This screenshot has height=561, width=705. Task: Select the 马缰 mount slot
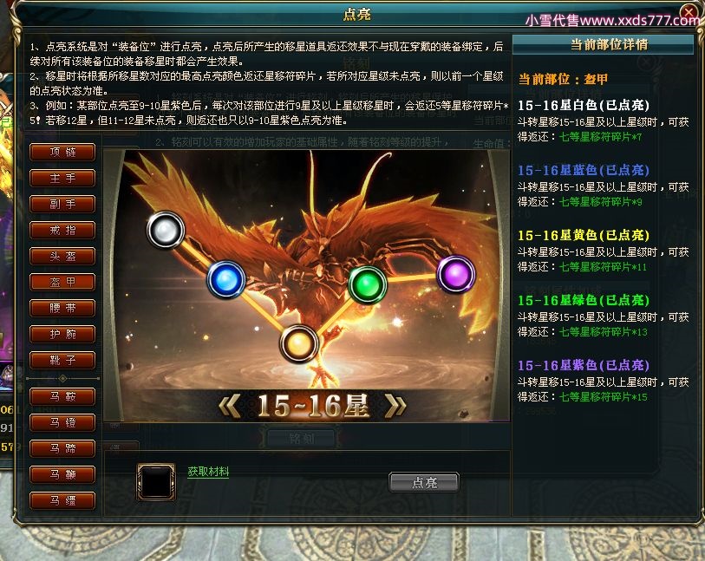62,500
